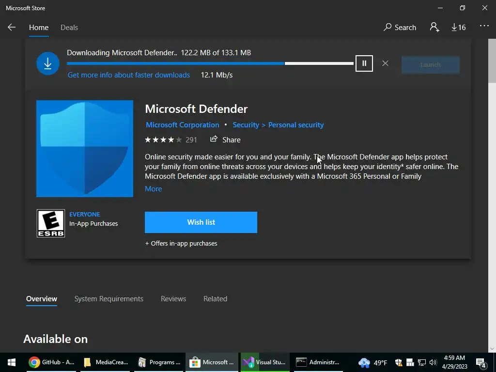The image size is (496, 372).
Task: Click the scrollbar down arrow
Action: [x=492, y=349]
